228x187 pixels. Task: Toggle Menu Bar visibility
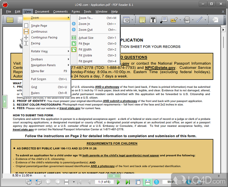[x=46, y=71]
